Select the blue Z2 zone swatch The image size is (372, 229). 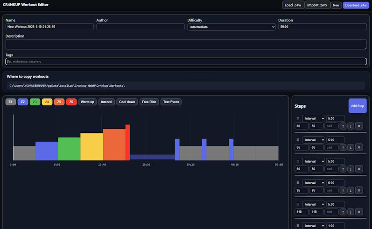coord(23,102)
